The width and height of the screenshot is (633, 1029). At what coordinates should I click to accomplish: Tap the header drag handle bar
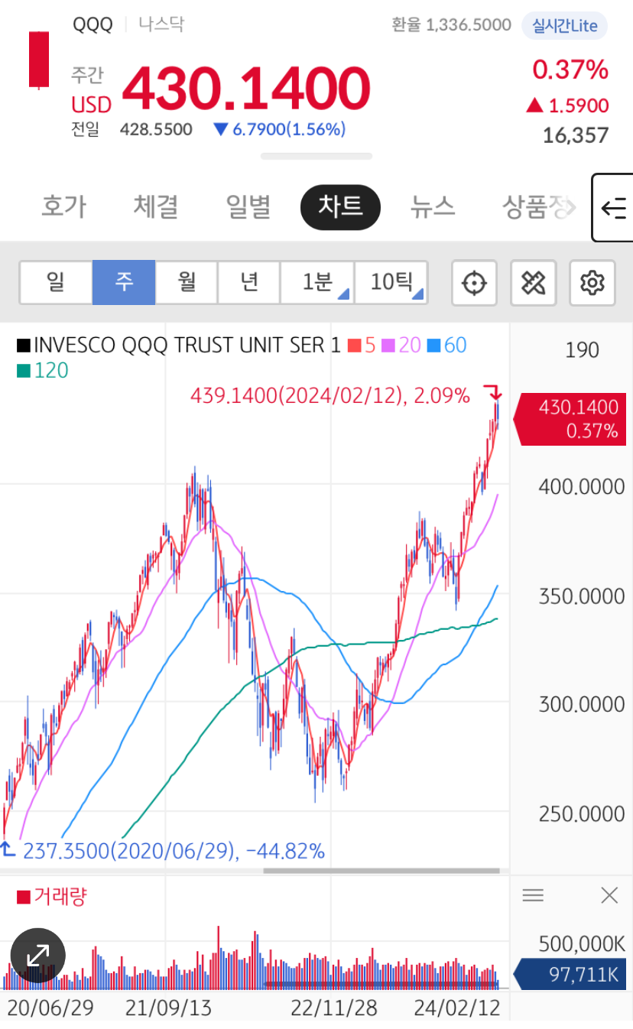click(316, 156)
